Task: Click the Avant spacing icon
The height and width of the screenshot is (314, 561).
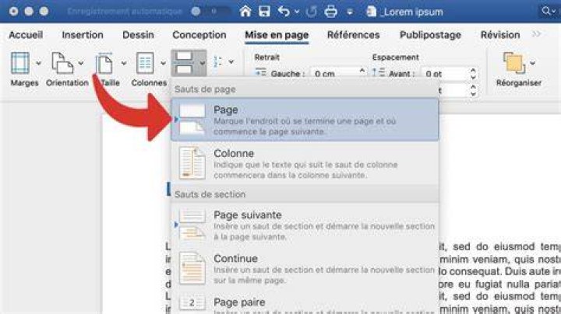Action: click(x=378, y=72)
